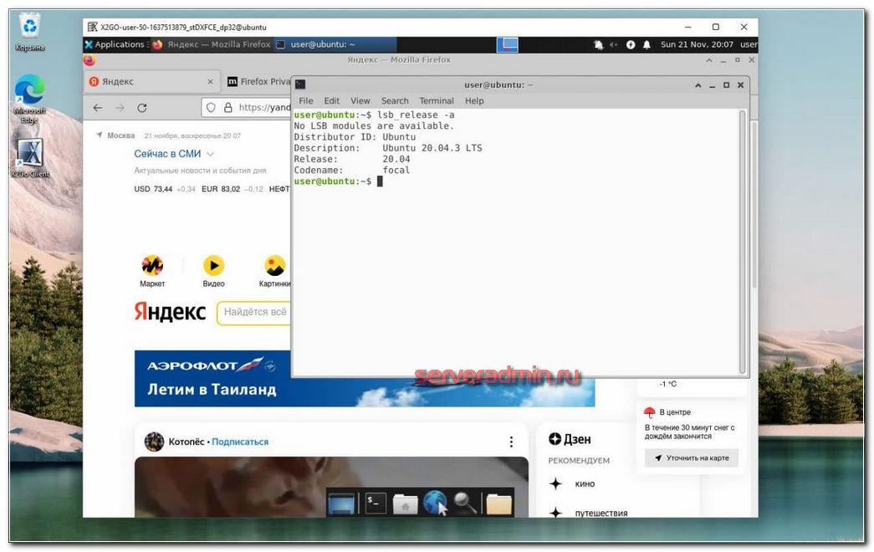The height and width of the screenshot is (552, 874).
Task: Open the Edit menu in terminal
Action: (332, 100)
